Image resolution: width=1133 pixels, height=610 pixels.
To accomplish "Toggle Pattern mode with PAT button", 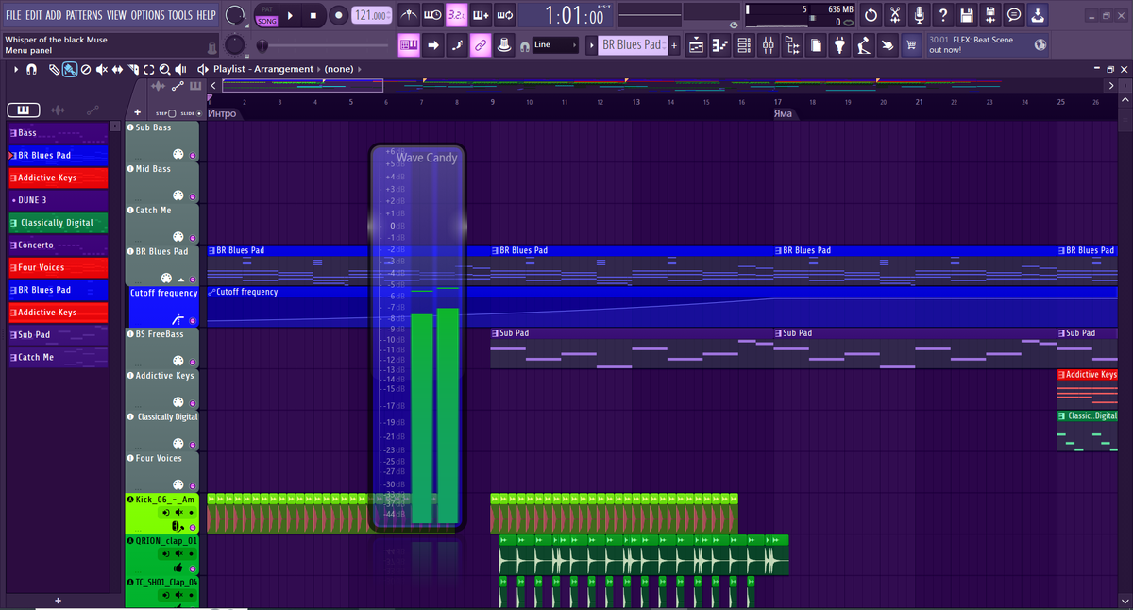I will tap(267, 9).
